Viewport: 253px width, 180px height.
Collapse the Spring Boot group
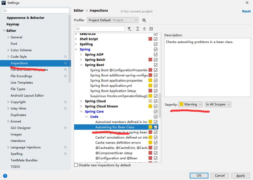81,65
